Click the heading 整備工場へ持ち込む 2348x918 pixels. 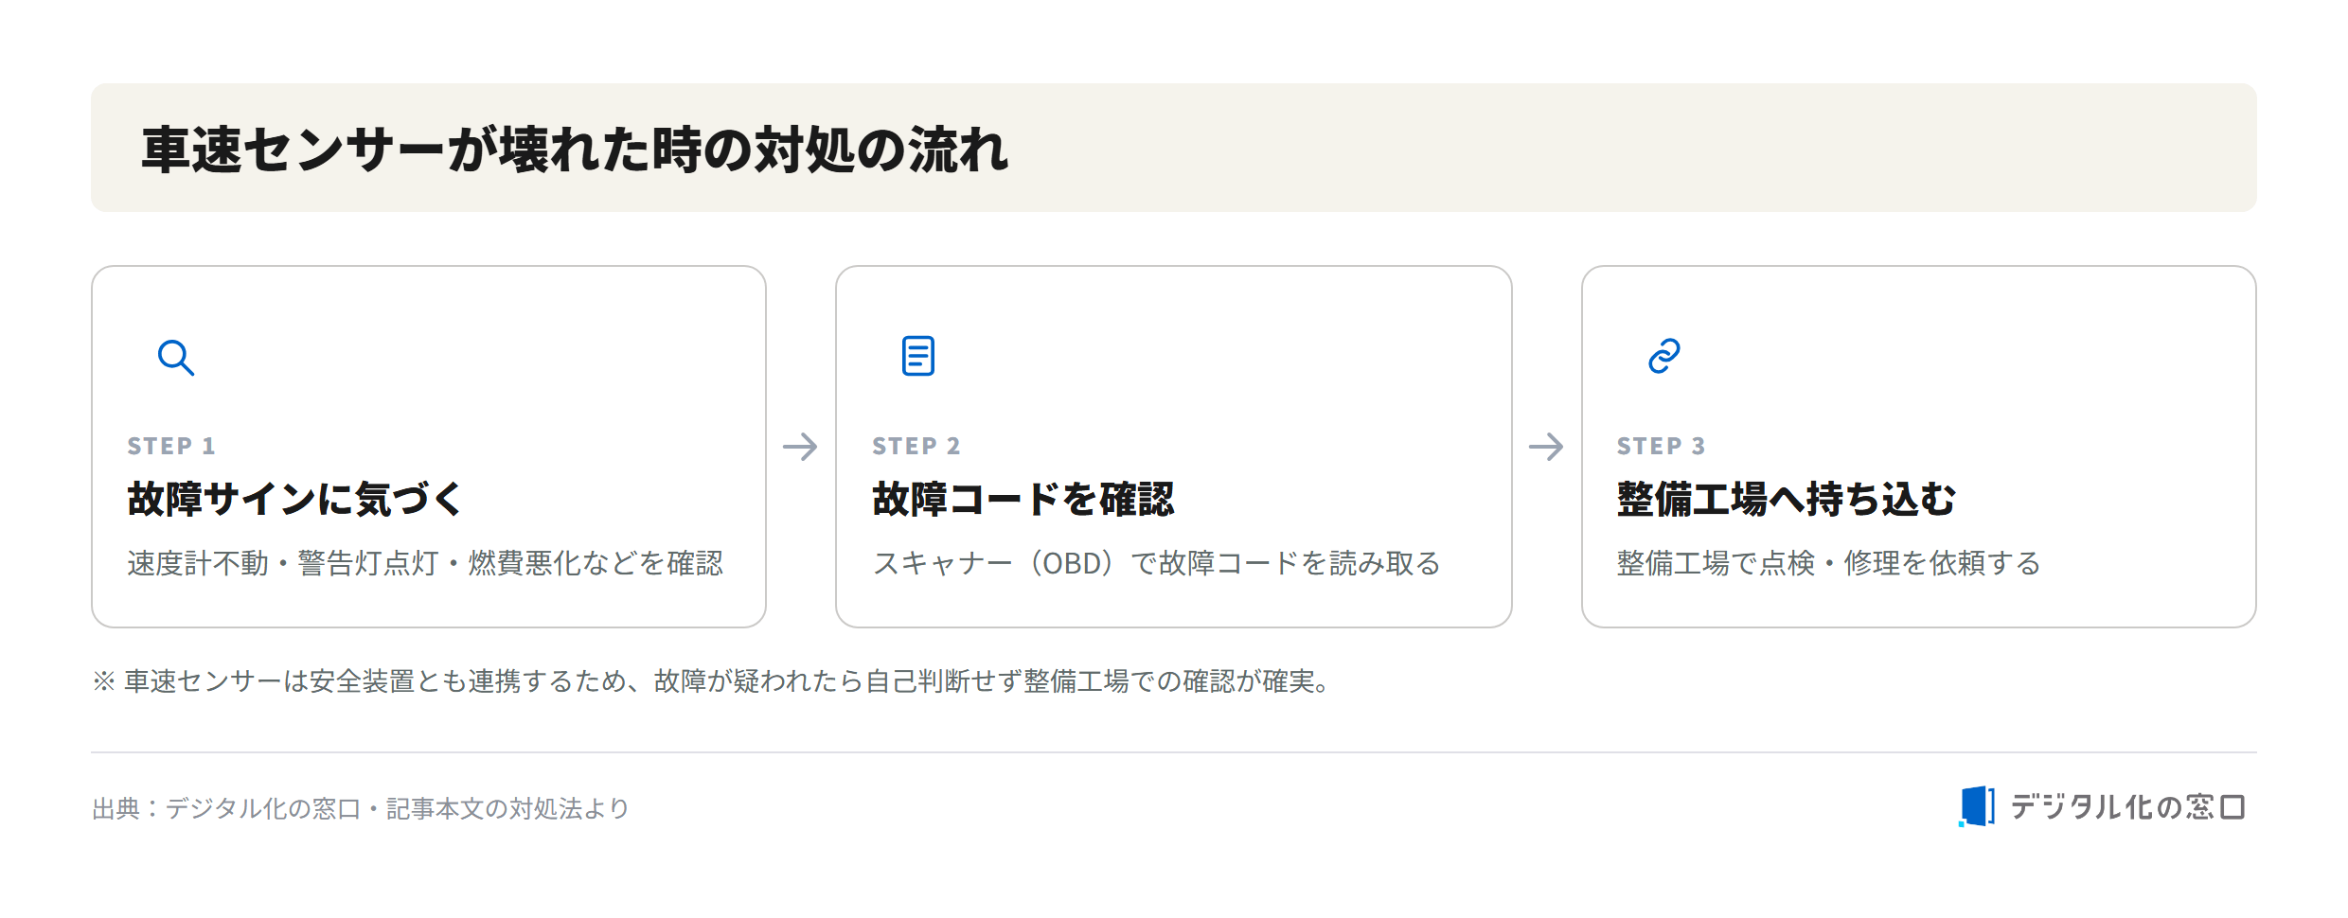1787,499
